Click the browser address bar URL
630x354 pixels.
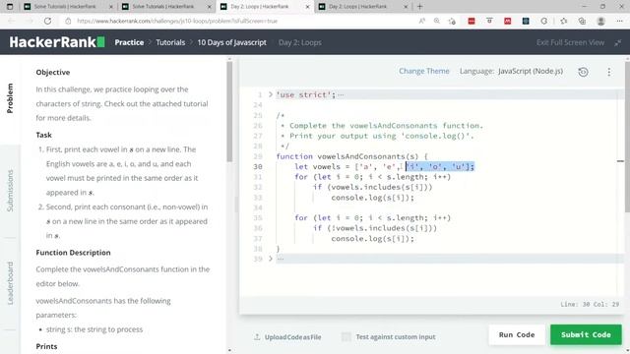[177, 21]
